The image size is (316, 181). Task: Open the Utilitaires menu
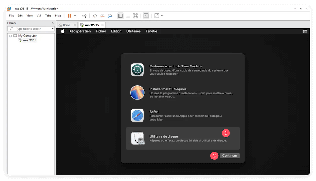[x=133, y=31]
